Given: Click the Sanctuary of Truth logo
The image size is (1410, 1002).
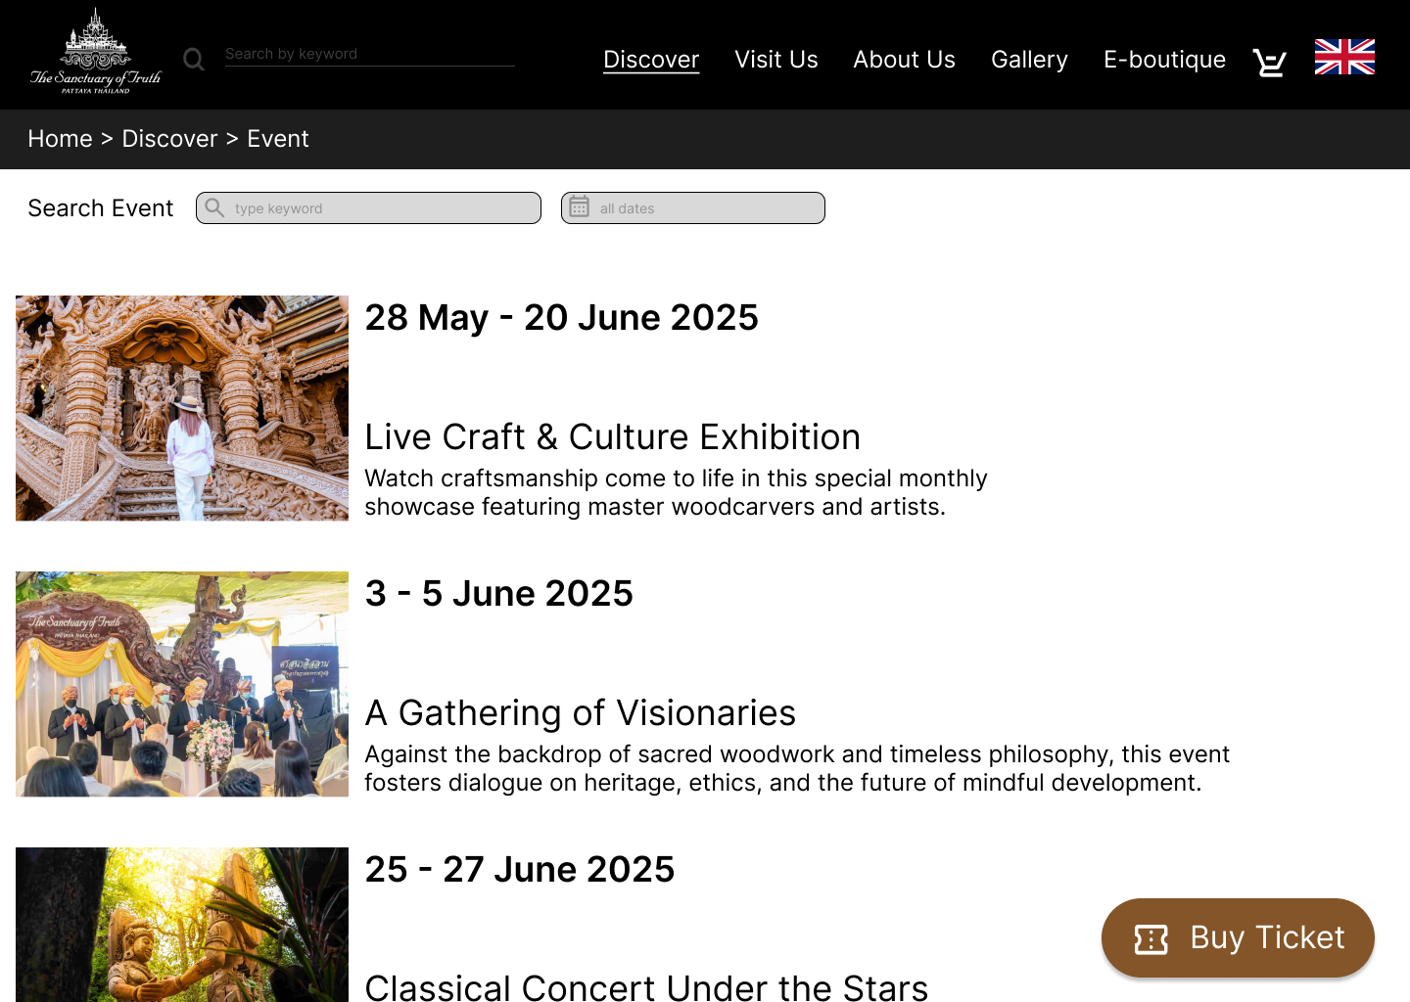Looking at the screenshot, I should point(96,52).
